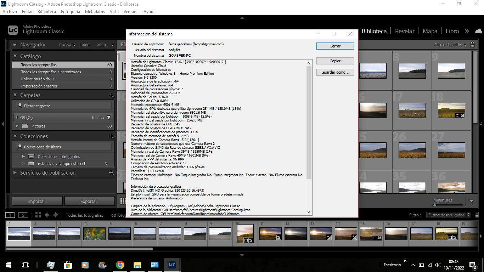Click the Copiar button
This screenshot has height=272, width=484.
coord(335,61)
